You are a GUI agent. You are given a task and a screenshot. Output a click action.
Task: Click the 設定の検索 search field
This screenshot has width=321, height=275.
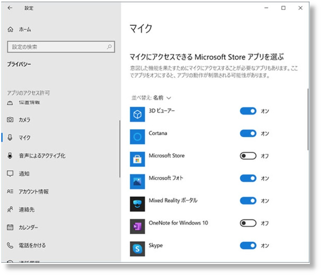click(61, 47)
